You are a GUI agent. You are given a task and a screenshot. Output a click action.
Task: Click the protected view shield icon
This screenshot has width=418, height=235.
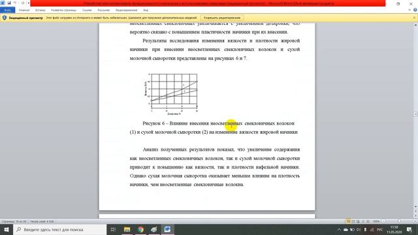click(5, 18)
